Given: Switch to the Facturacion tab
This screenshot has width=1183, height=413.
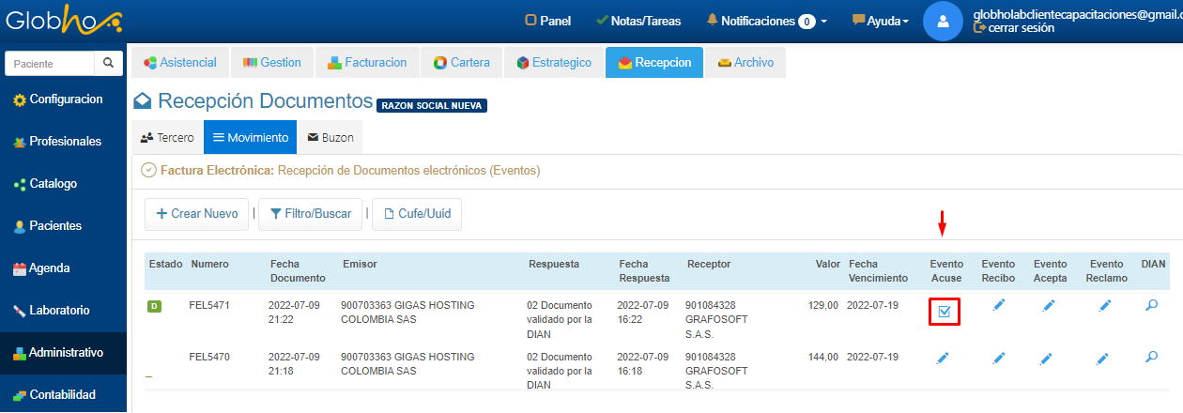Looking at the screenshot, I should point(367,63).
